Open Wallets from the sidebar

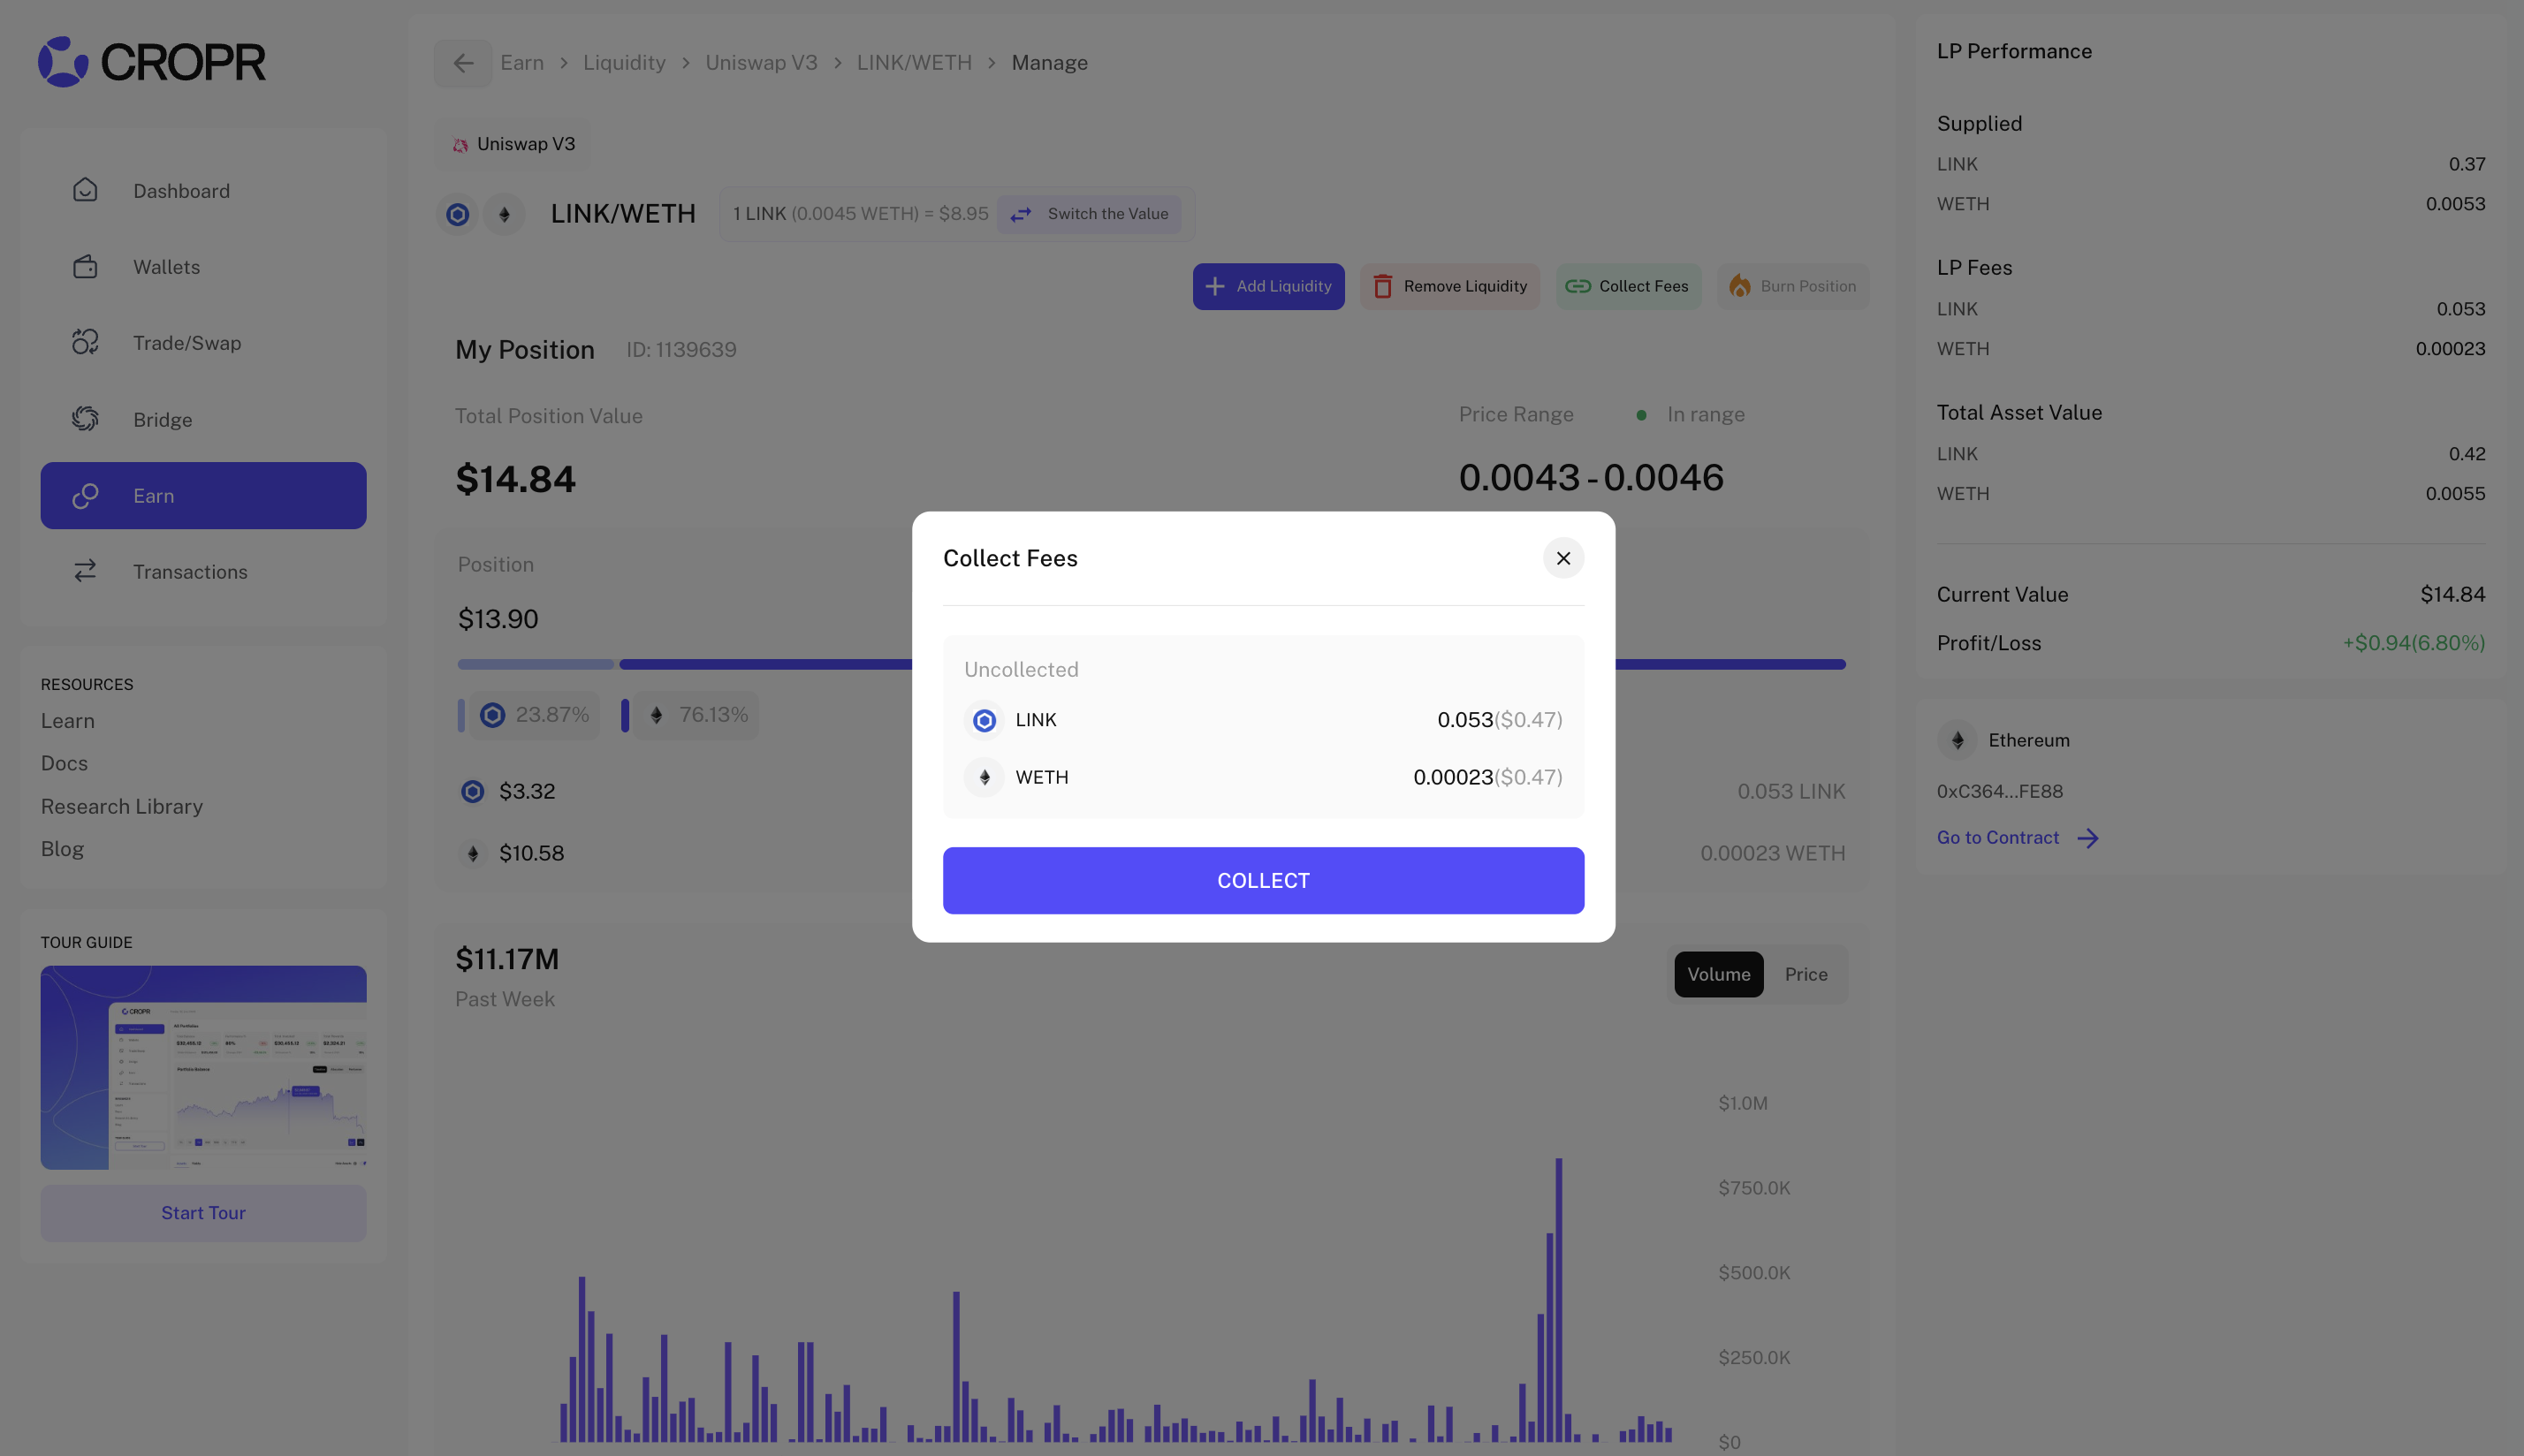coord(203,267)
